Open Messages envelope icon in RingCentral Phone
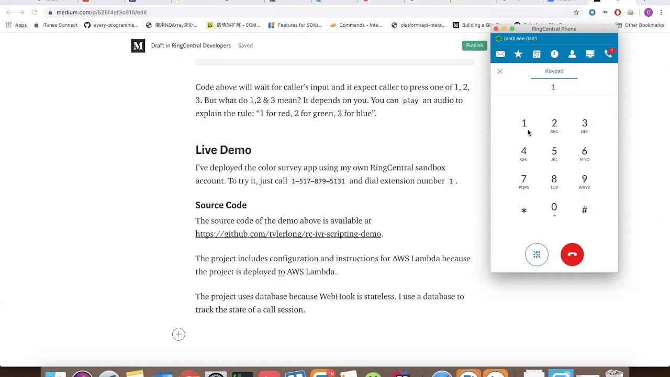The height and width of the screenshot is (377, 670). (500, 54)
